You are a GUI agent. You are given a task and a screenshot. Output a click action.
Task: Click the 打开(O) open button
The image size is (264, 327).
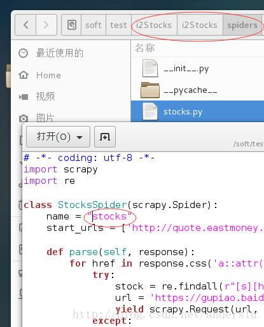58,137
